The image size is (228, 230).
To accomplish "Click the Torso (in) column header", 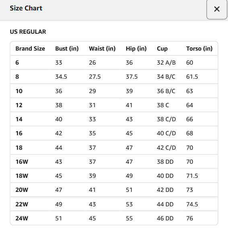I will coord(199,49).
